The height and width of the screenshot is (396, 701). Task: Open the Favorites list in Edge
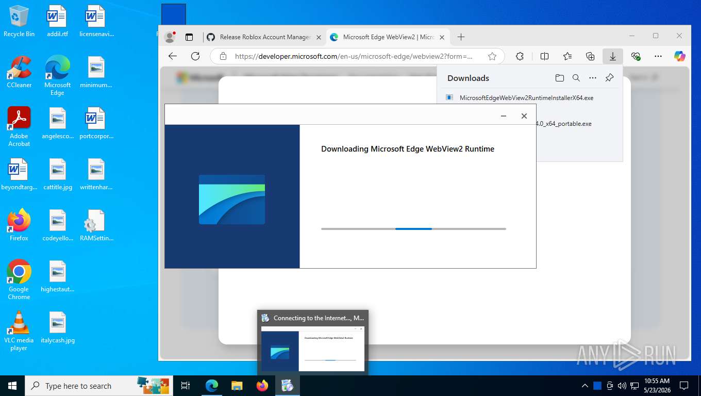pyautogui.click(x=568, y=56)
